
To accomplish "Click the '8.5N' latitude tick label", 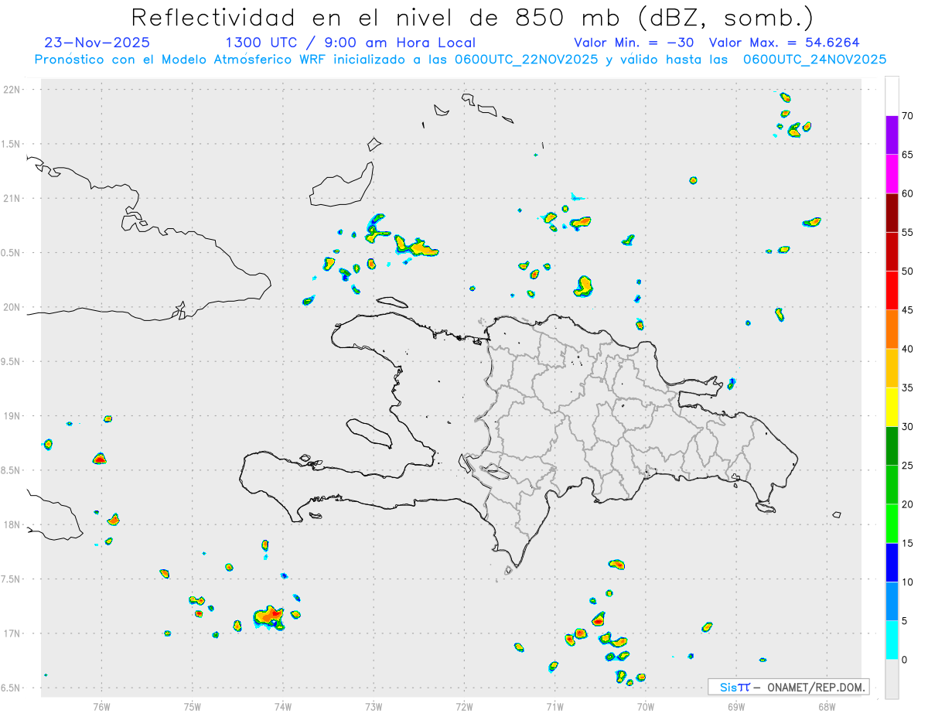I will pos(12,470).
